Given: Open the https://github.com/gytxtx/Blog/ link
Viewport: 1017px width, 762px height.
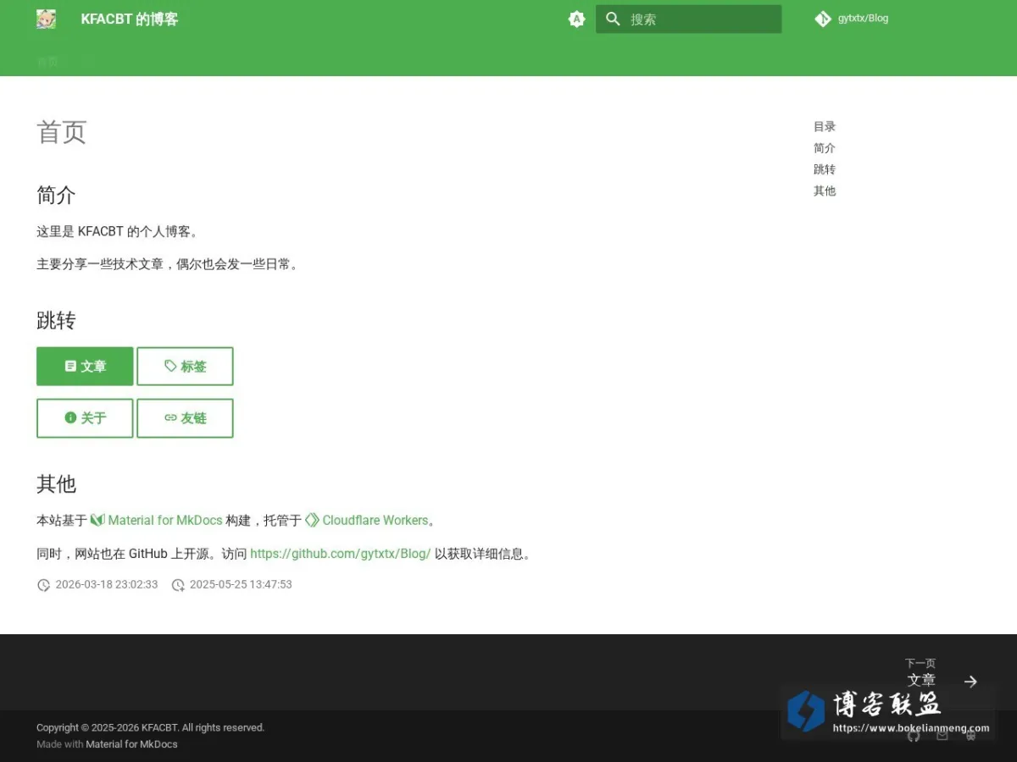Looking at the screenshot, I should click(x=341, y=554).
